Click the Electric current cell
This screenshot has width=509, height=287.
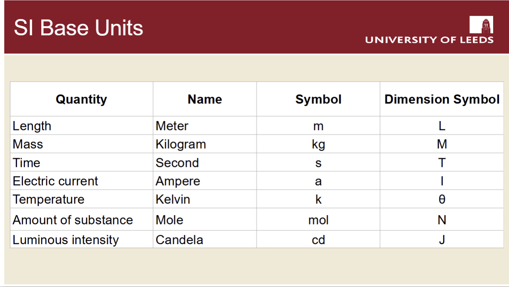pos(81,181)
